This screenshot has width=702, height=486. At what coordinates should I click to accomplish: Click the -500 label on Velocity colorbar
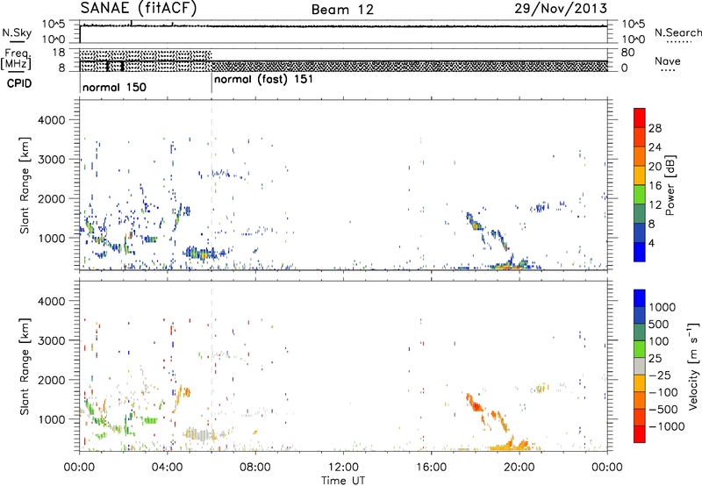(x=663, y=410)
